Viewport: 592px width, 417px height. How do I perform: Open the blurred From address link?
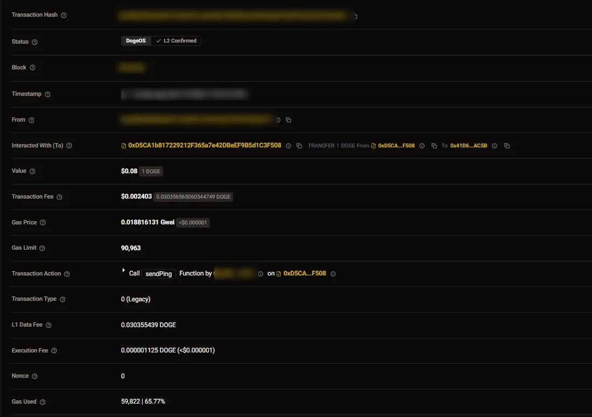[x=196, y=119]
